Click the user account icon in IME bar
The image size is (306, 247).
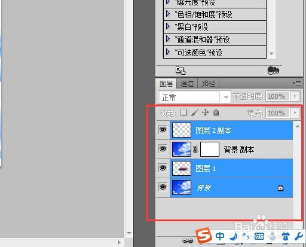[272, 236]
